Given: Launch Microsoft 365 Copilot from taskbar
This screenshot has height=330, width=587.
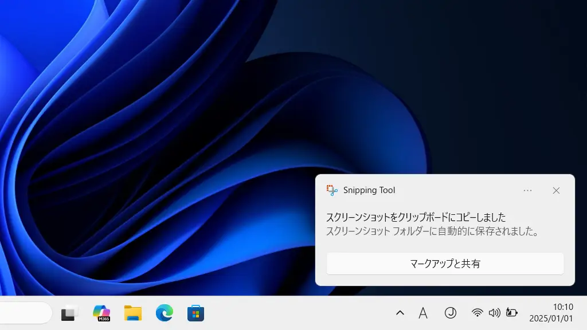Looking at the screenshot, I should [x=101, y=313].
